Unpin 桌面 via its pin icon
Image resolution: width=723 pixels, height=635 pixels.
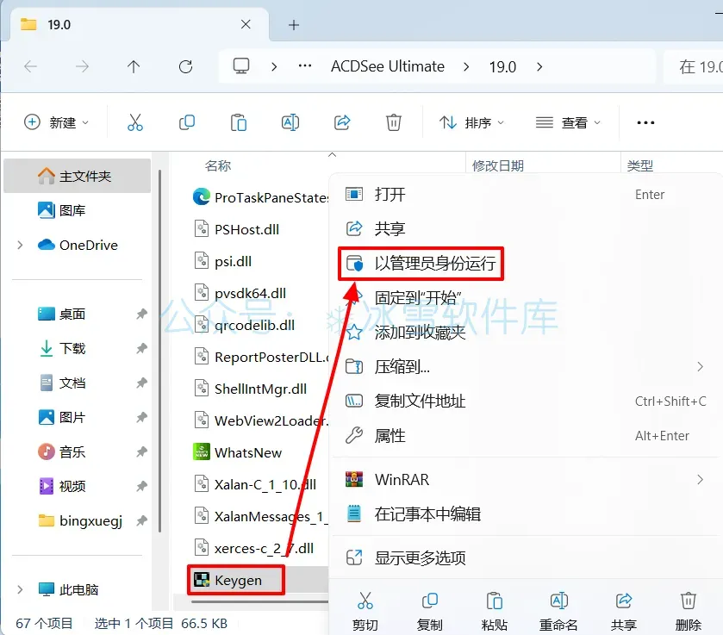point(141,314)
